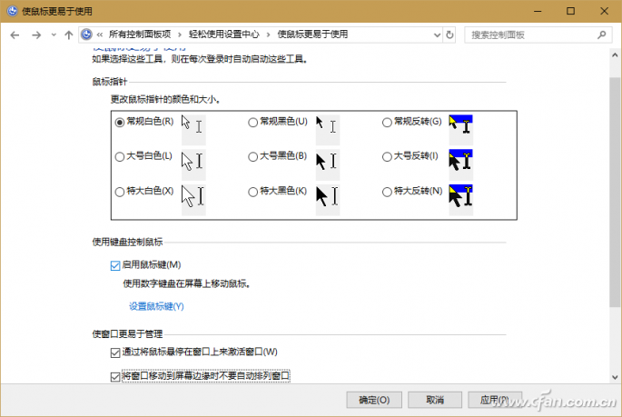
Task: Click the Forward navigation arrow
Action: tap(36, 35)
